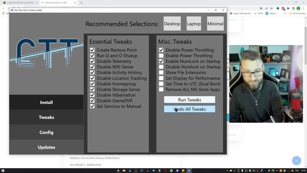Screen dimensions: 307x173
Task: Click the bookmark star icon in Chrome
Action: point(272,8)
